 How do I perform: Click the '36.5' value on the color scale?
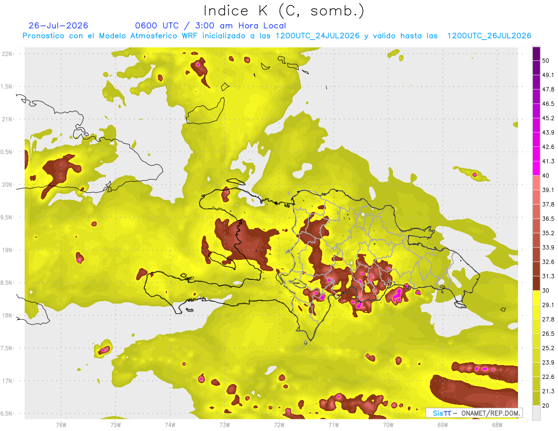(x=548, y=219)
